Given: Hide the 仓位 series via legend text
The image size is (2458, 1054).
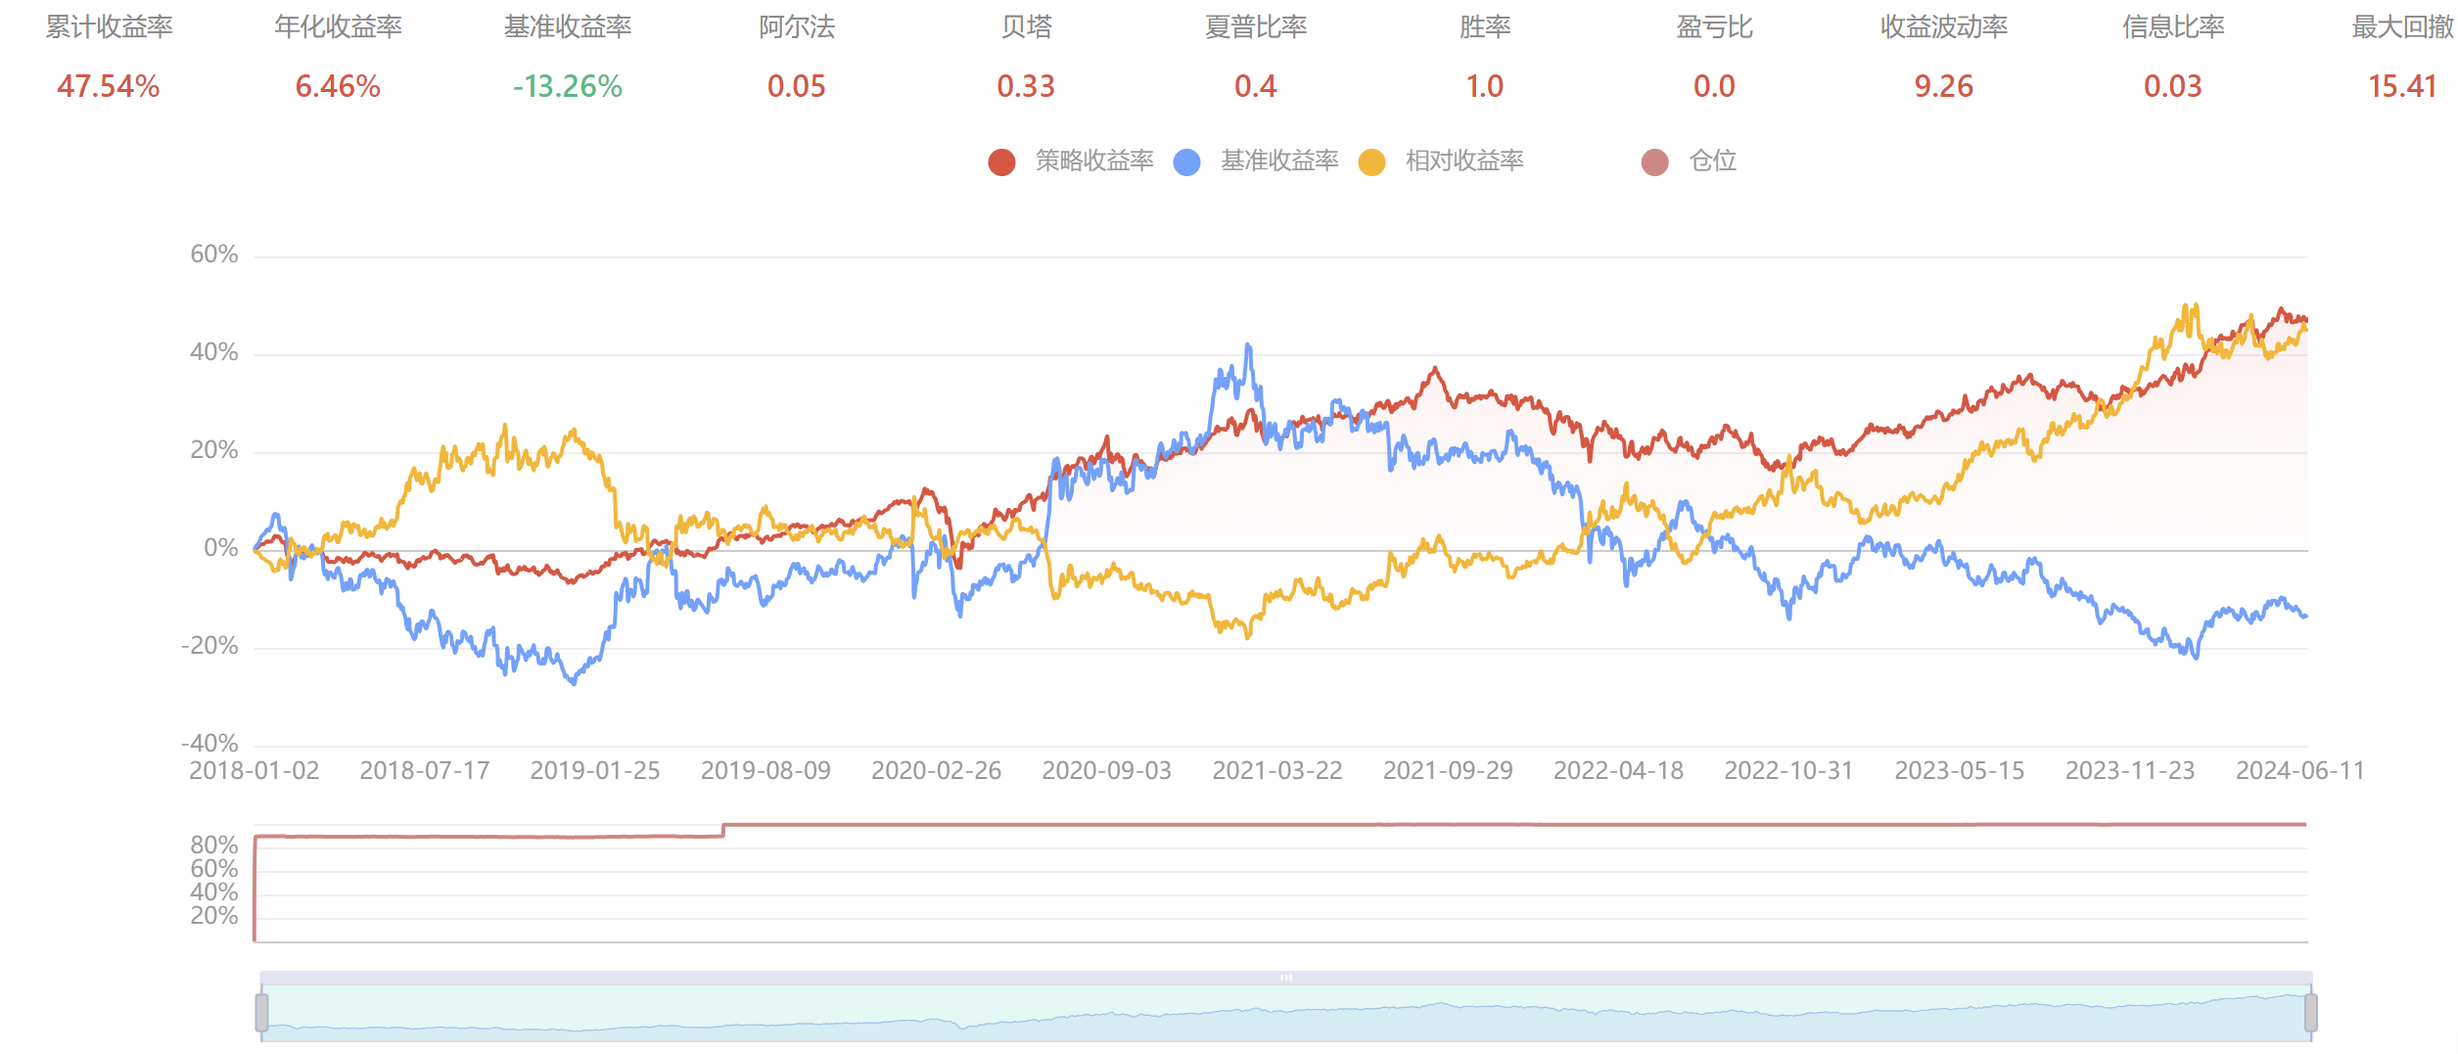Looking at the screenshot, I should pyautogui.click(x=1713, y=160).
